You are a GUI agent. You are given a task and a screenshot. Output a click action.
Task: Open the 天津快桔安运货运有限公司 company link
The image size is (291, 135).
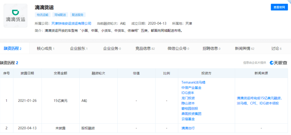[71, 23]
